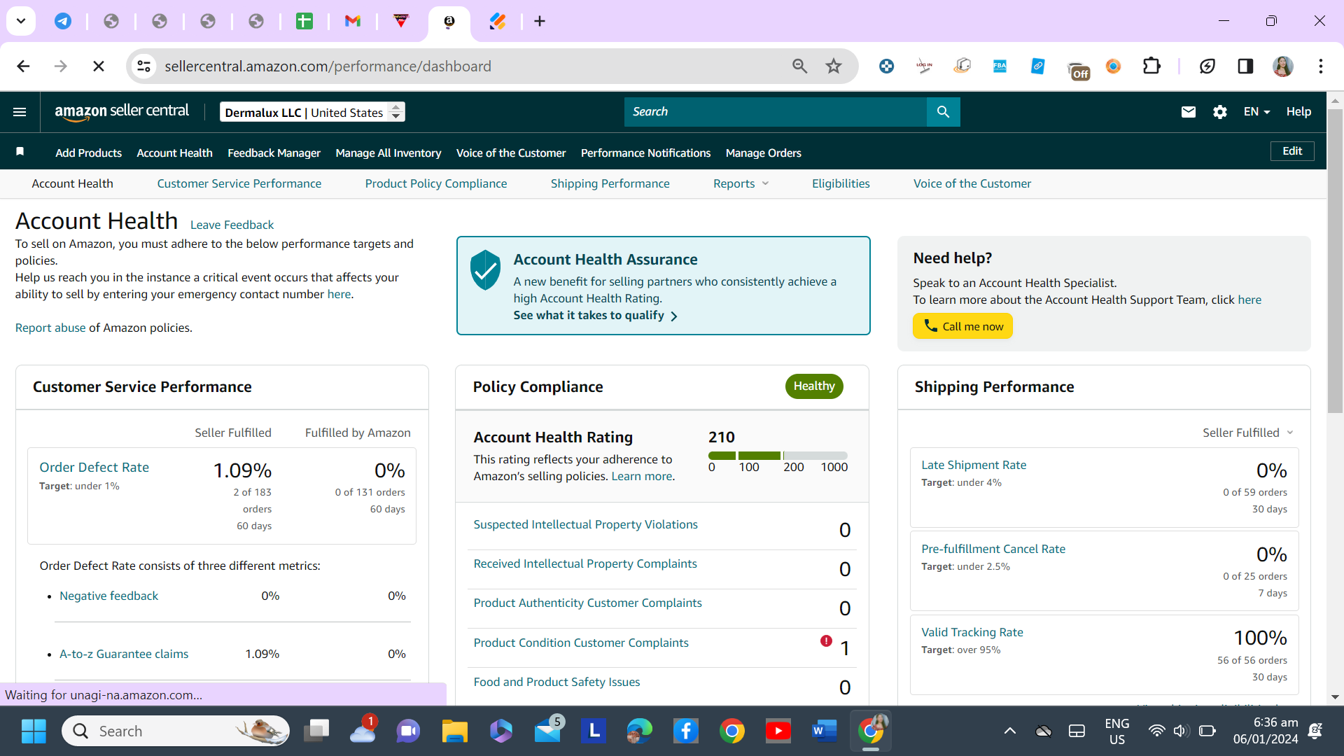Screen dimensions: 1344x756
Task: Open the EN language dropdown
Action: pyautogui.click(x=1256, y=112)
